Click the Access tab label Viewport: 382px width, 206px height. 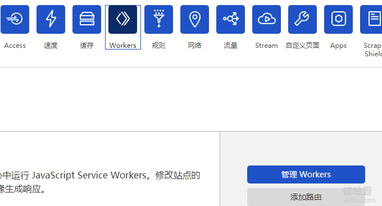tap(15, 46)
